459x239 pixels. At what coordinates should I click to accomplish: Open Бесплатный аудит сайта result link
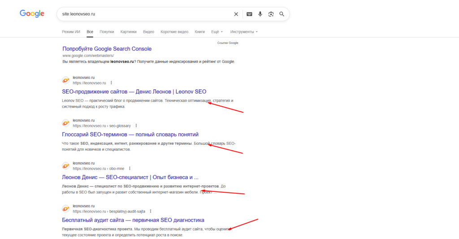pos(133,220)
